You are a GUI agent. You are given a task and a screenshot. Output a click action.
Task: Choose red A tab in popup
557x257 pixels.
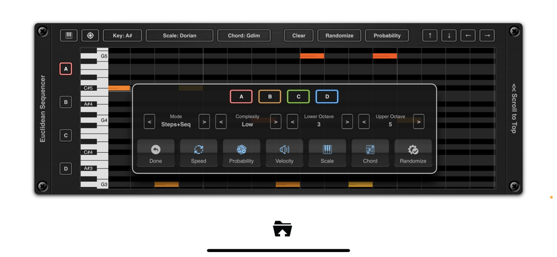tap(241, 97)
